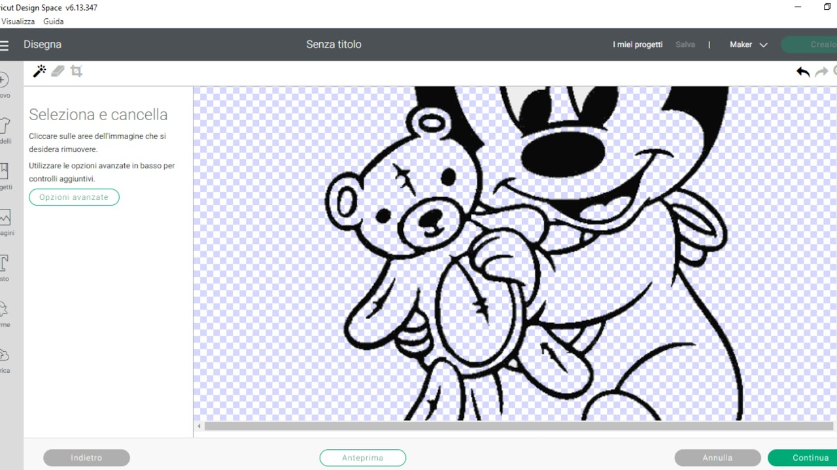Open Projects bookmark icon in sidebar
The image size is (837, 470).
tap(3, 171)
